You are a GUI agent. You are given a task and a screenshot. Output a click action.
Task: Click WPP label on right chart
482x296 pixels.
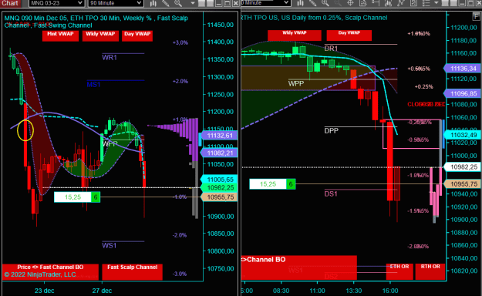pyautogui.click(x=296, y=83)
